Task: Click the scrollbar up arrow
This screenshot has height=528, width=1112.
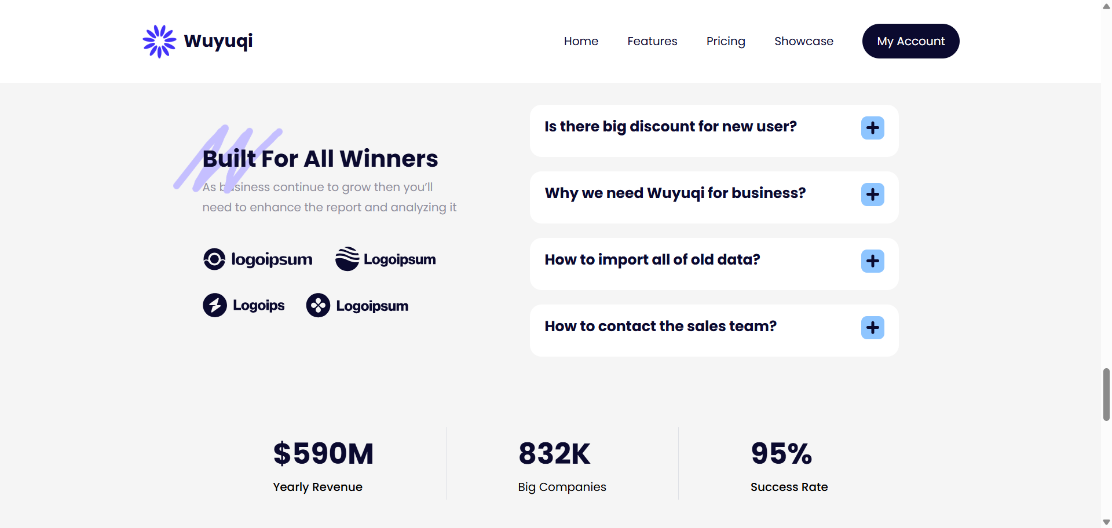Action: pyautogui.click(x=1106, y=6)
